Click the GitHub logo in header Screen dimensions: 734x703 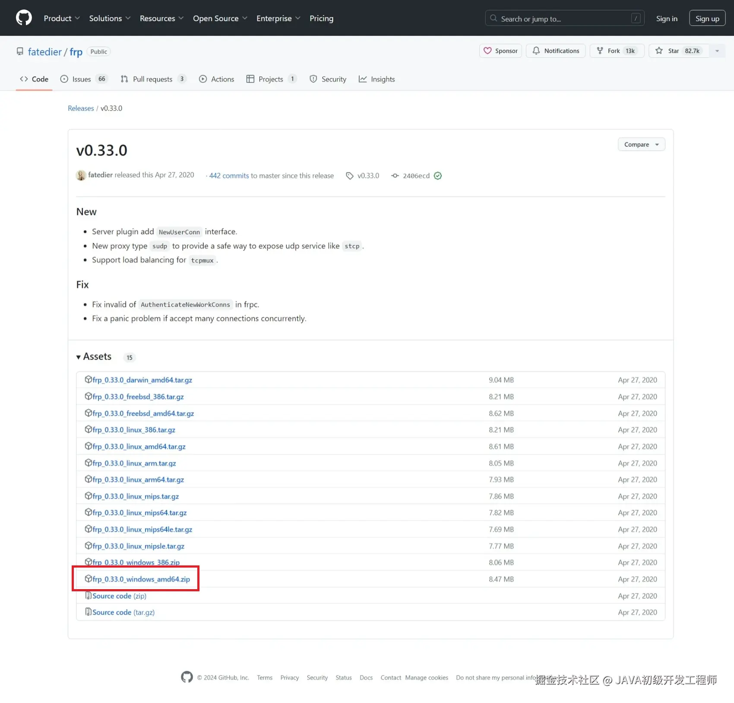tap(24, 18)
